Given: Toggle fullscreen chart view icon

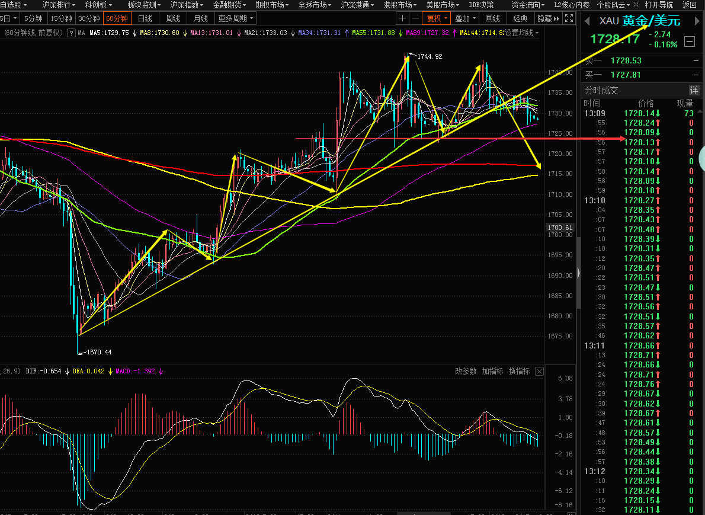Looking at the screenshot, I should click(569, 18).
